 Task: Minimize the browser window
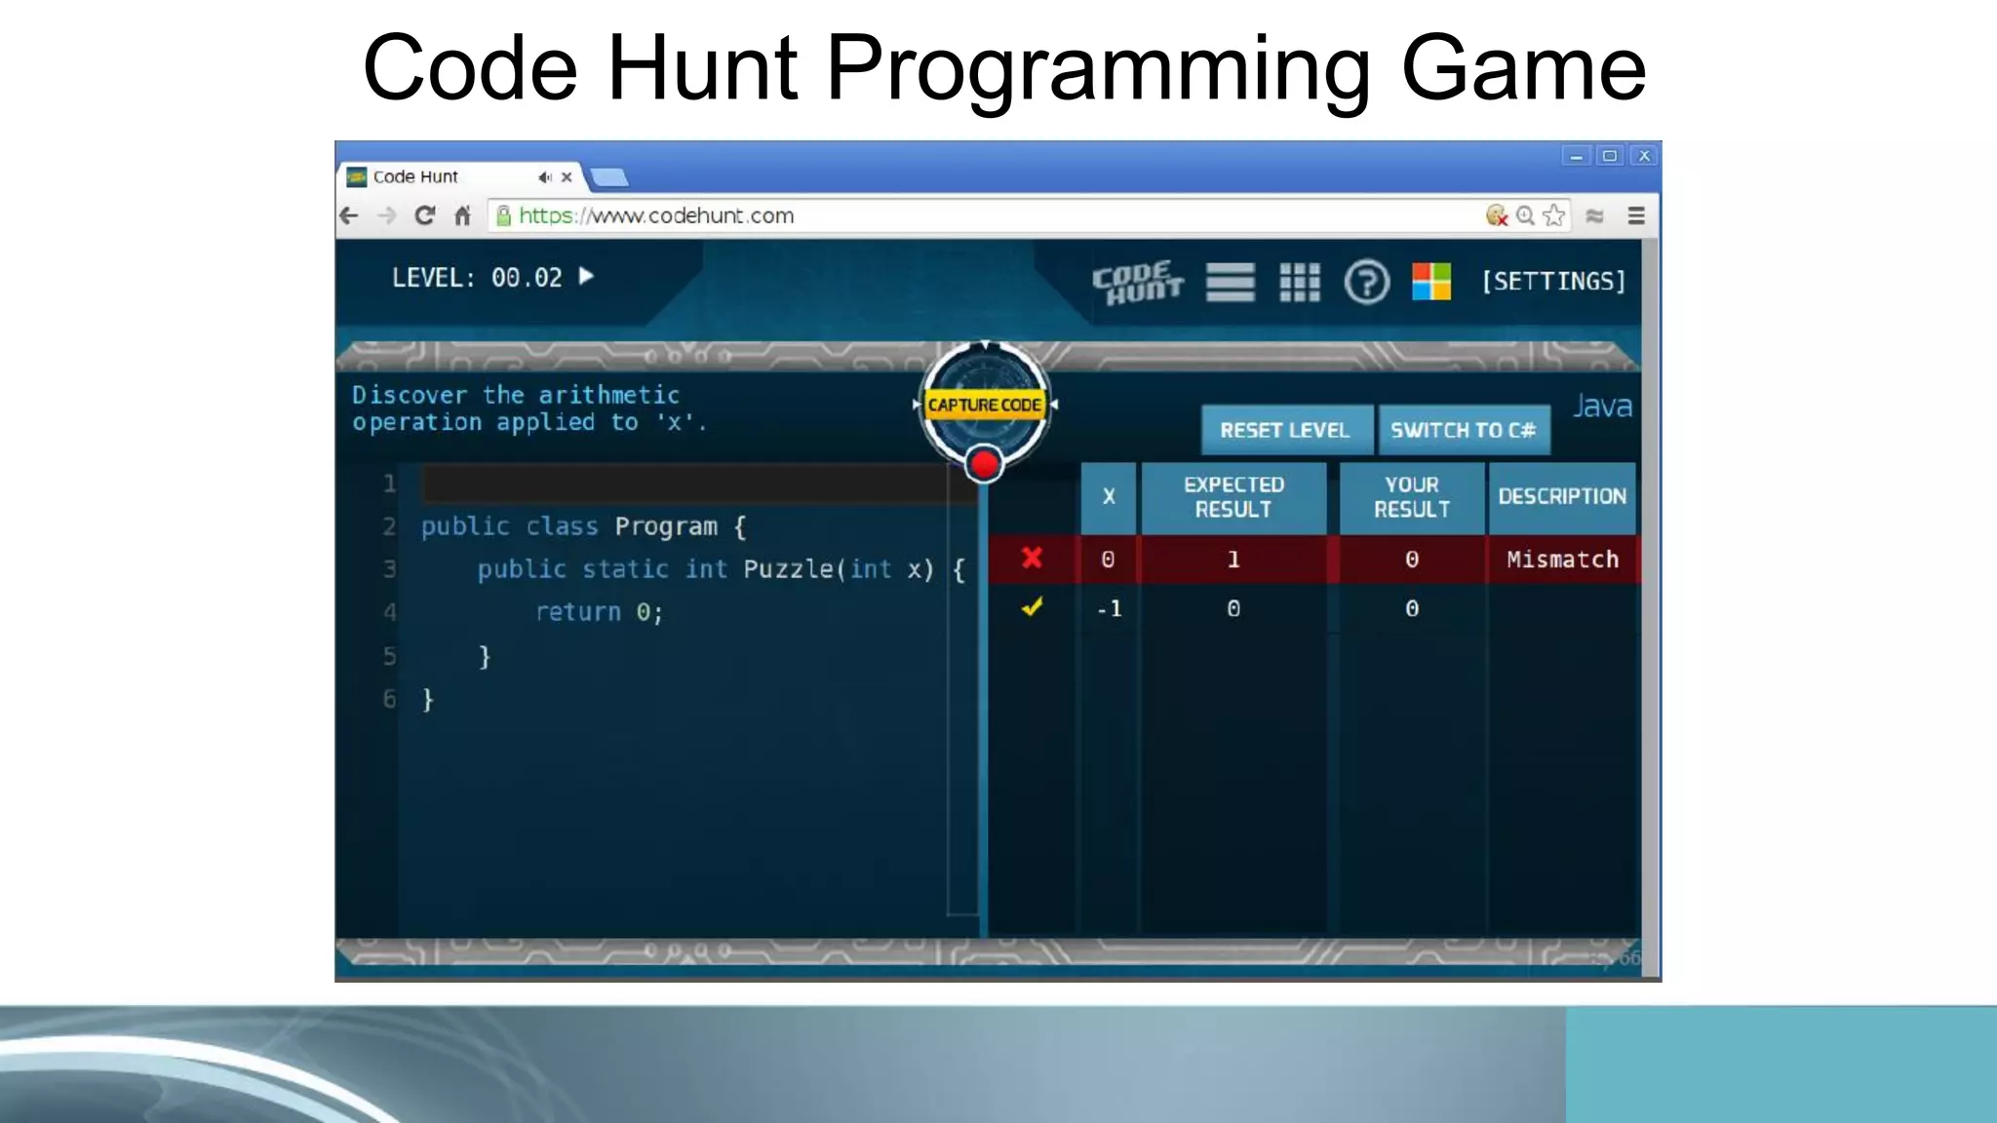pos(1576,156)
